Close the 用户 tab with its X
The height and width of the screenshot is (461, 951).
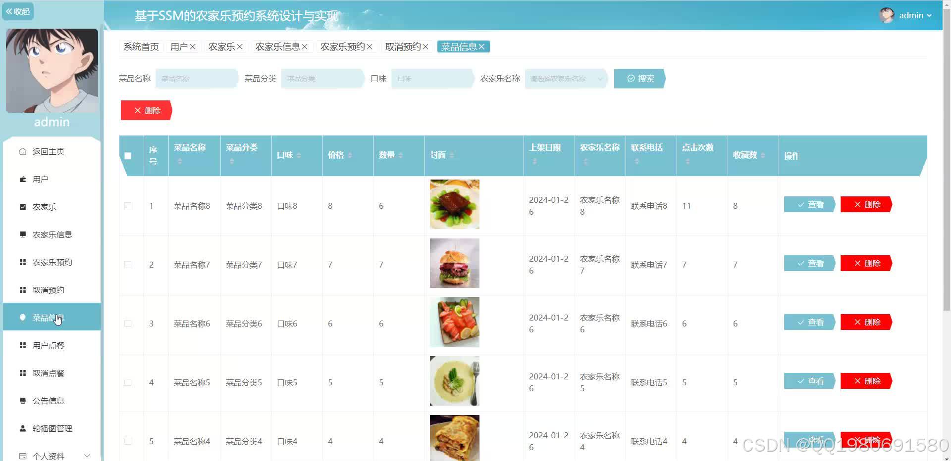click(193, 46)
